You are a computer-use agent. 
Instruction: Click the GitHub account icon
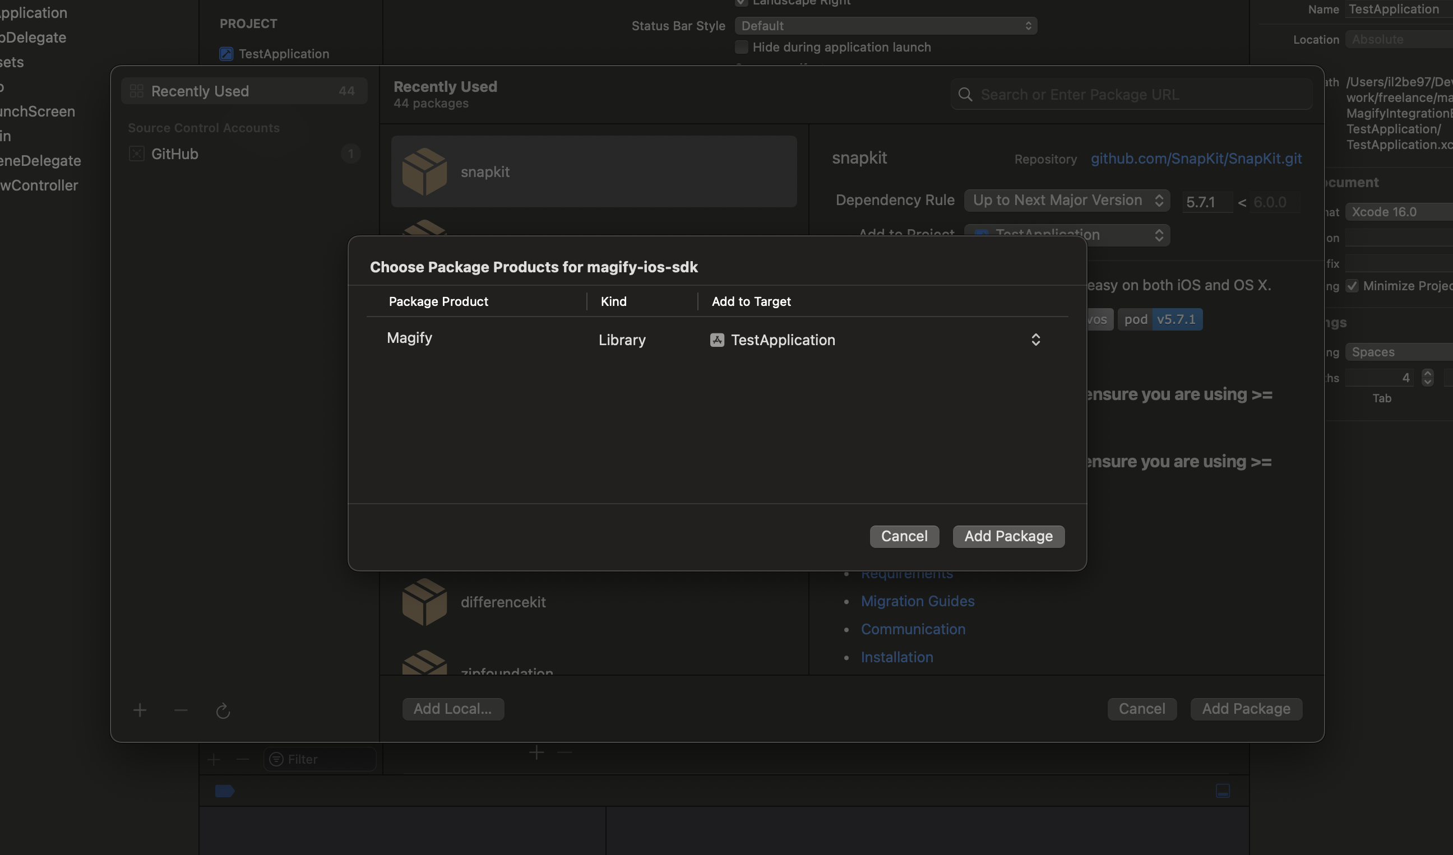pos(137,154)
